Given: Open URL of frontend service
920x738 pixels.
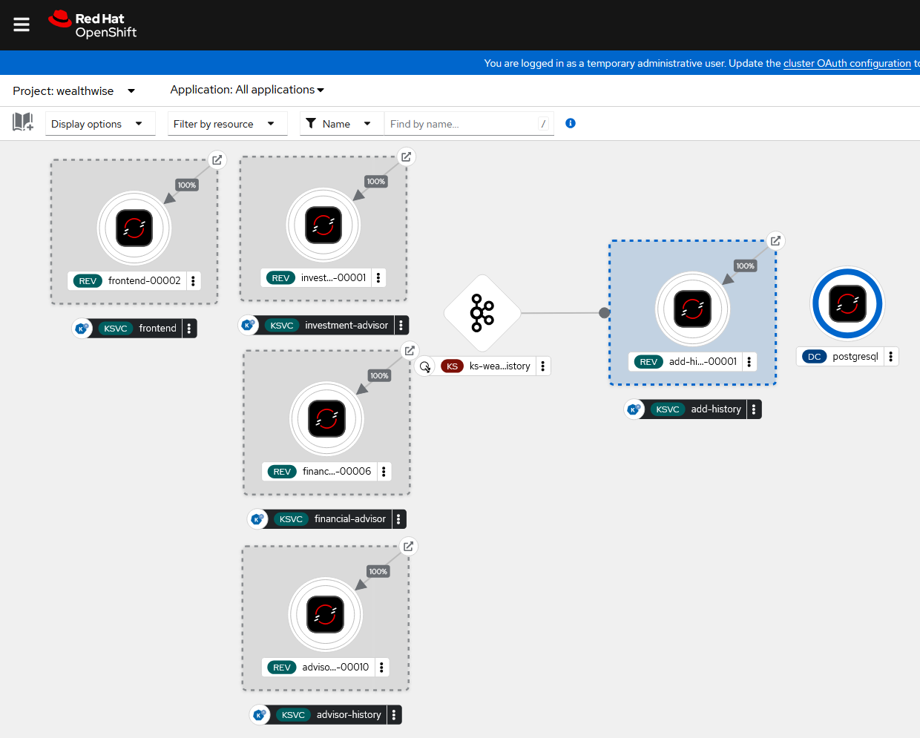Looking at the screenshot, I should pos(217,159).
